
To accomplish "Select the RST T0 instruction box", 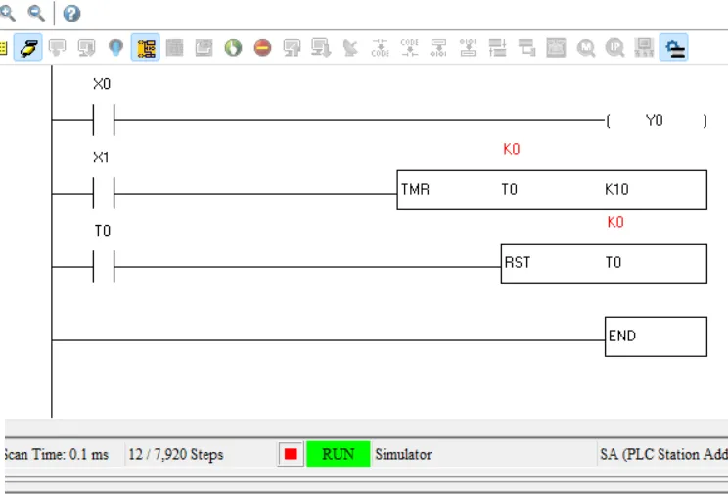I will coord(604,263).
